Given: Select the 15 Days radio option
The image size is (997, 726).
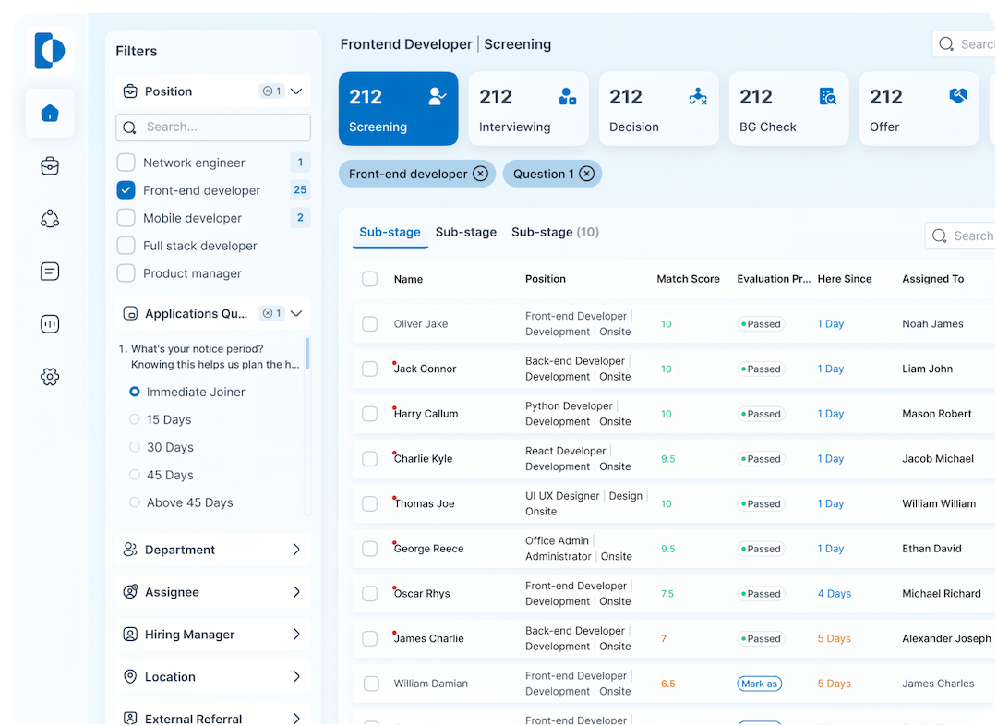Looking at the screenshot, I should click(135, 419).
